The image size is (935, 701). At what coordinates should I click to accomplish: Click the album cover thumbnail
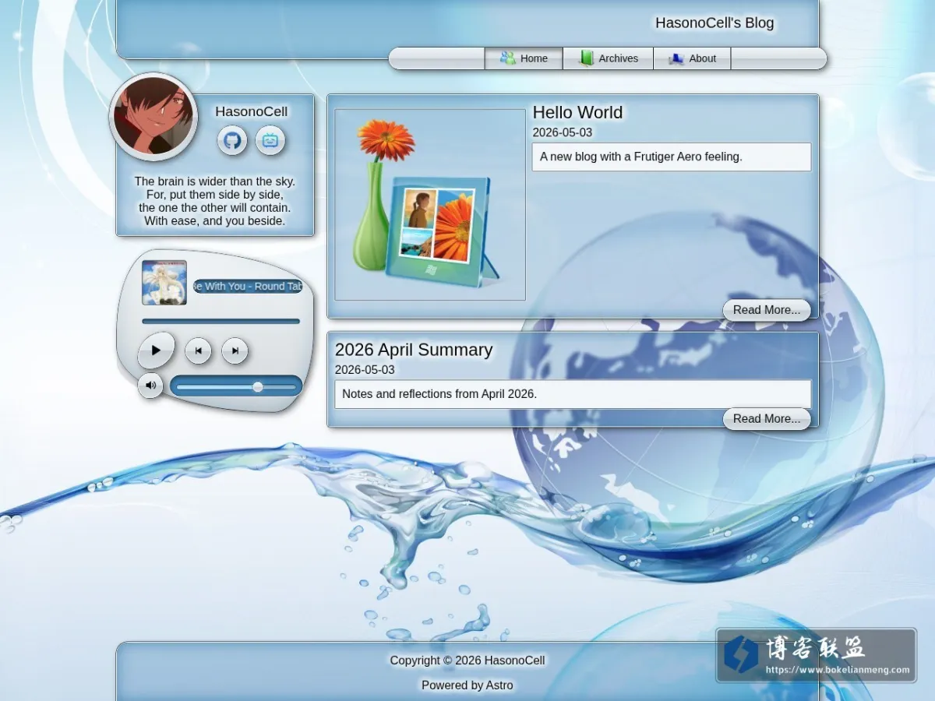(x=164, y=283)
